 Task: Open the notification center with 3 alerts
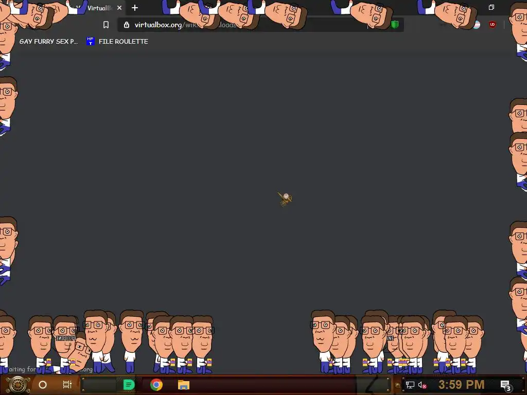(506, 385)
